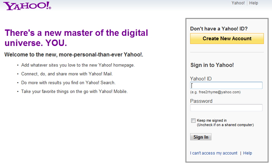Click the free2rhyme example email text

[x=215, y=92]
